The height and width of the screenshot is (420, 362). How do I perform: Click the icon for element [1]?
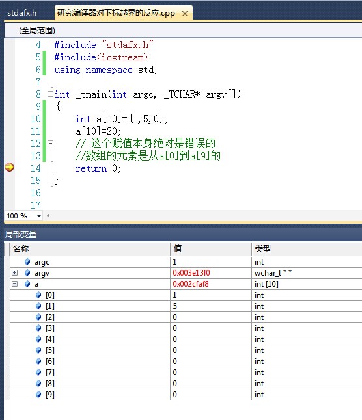pos(38,306)
